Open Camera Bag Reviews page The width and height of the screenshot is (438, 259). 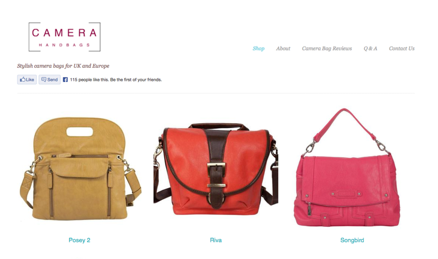pyautogui.click(x=327, y=49)
